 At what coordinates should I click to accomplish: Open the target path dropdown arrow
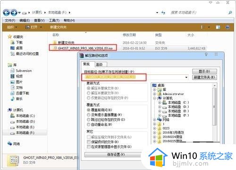(186, 77)
